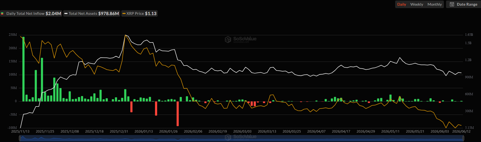Click the 2025/12/08 x-axis date label
Image resolution: width=481 pixels, height=142 pixels.
tap(70, 132)
